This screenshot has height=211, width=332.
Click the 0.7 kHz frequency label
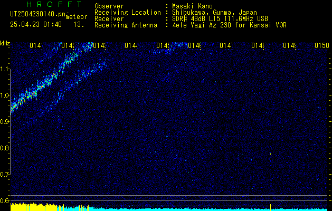coord(5,174)
